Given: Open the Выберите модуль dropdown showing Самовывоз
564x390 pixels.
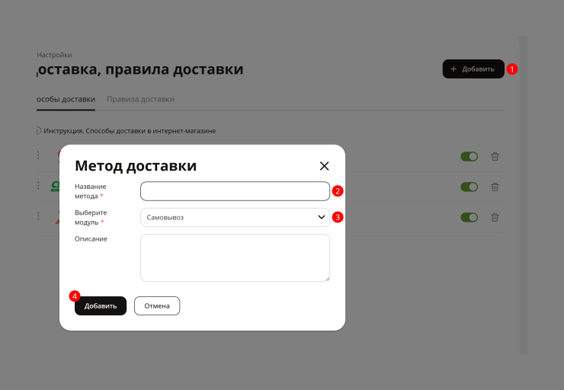Looking at the screenshot, I should coord(235,217).
